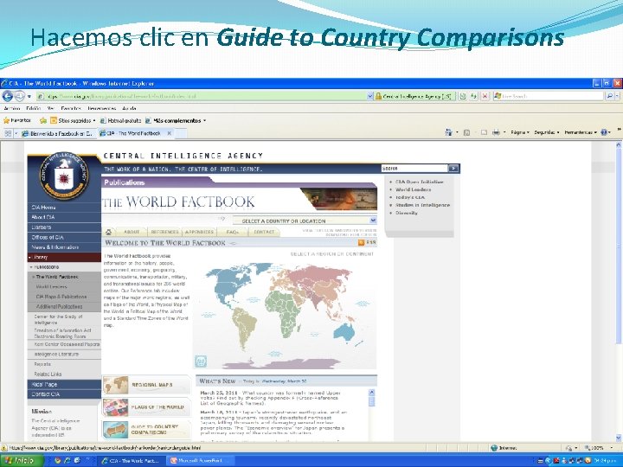Click the 100% zoom level status control
The height and width of the screenshot is (467, 623).
[598, 448]
